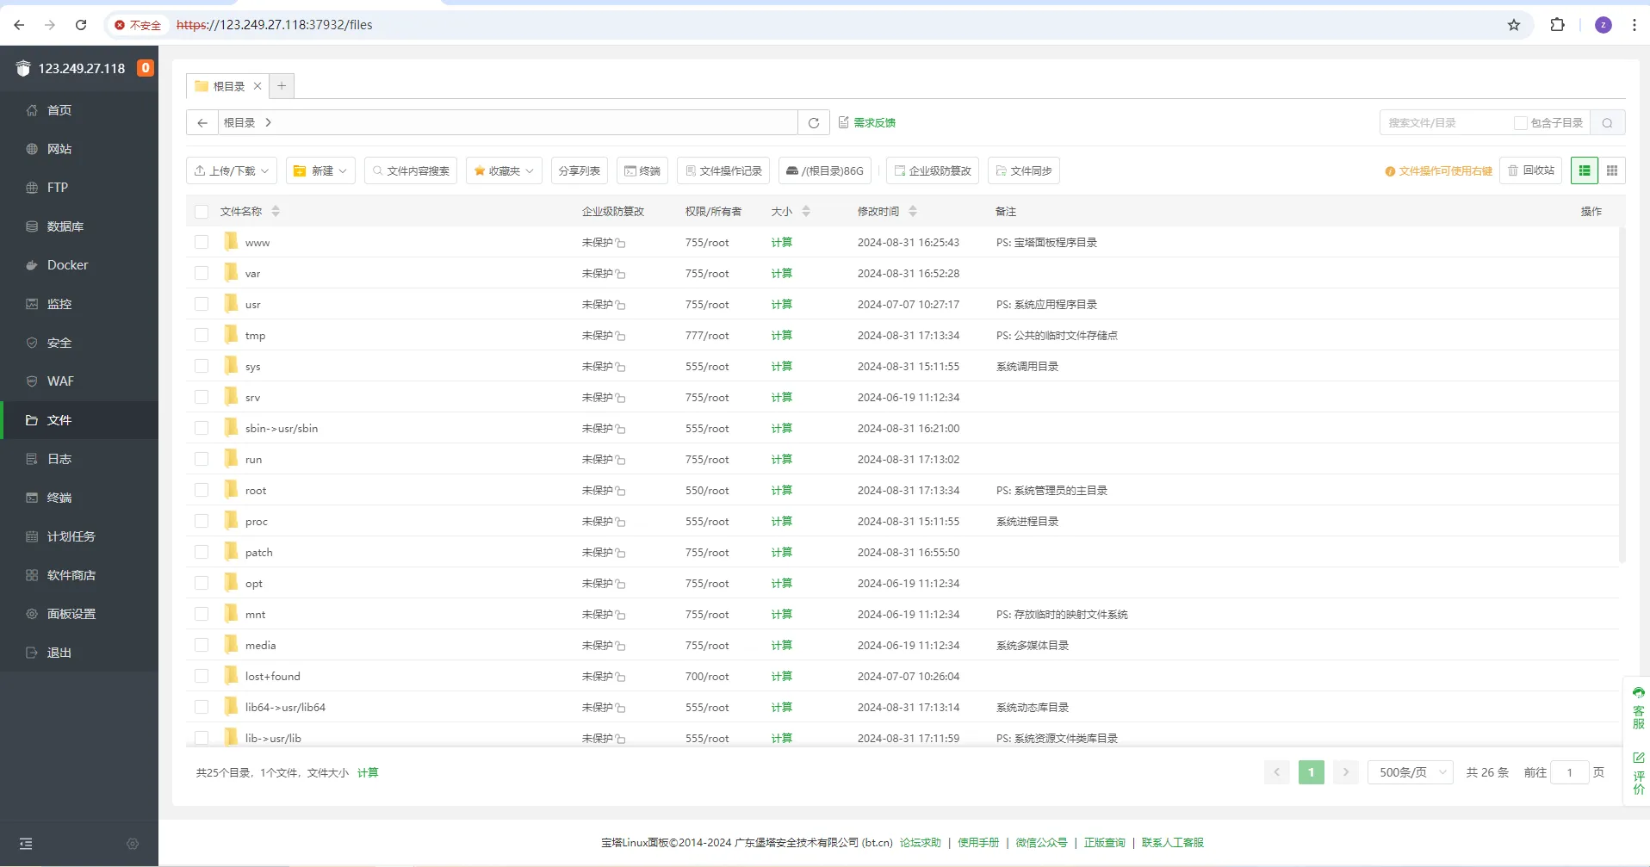Click the path bar refresh icon
The image size is (1650, 867).
(x=814, y=122)
